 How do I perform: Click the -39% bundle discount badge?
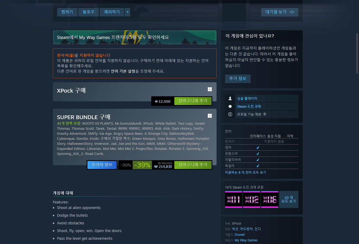(142, 165)
